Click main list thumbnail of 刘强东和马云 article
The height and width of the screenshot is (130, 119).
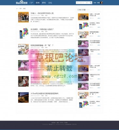(x=23, y=81)
